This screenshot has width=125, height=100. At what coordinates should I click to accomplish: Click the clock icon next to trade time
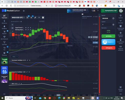pos(113,18)
